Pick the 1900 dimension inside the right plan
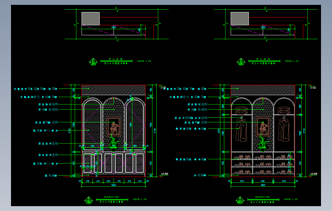The image size is (332, 211). coord(263,27)
